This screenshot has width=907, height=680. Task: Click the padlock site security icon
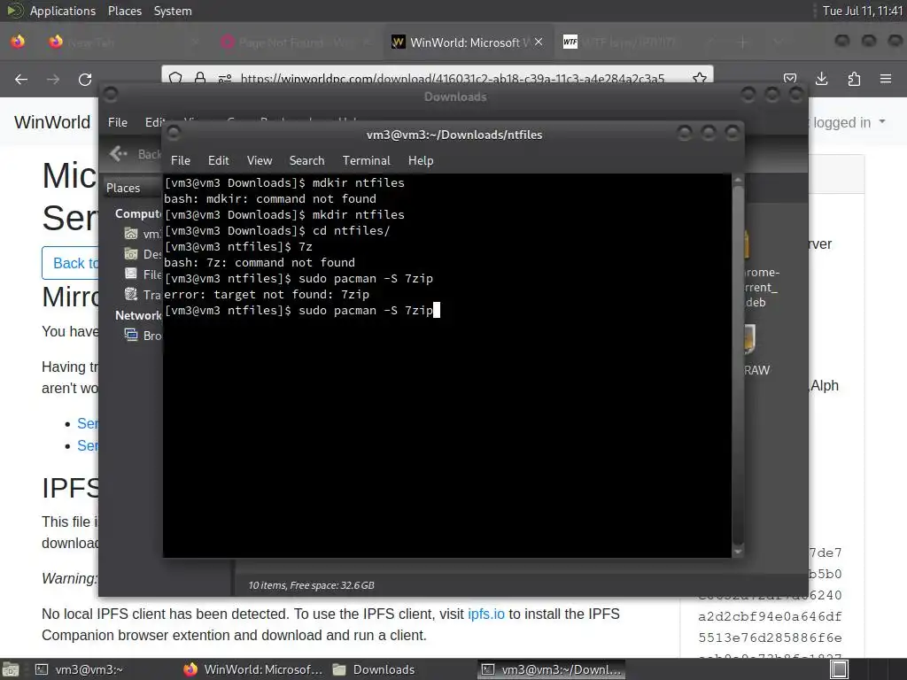200,78
